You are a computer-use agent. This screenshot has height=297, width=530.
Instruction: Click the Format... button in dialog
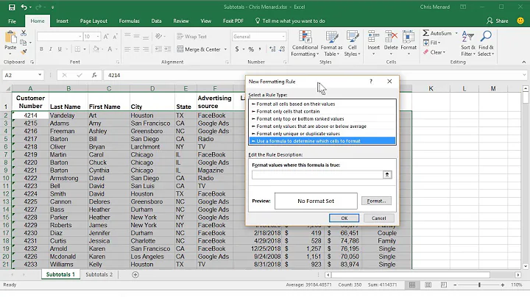376,201
